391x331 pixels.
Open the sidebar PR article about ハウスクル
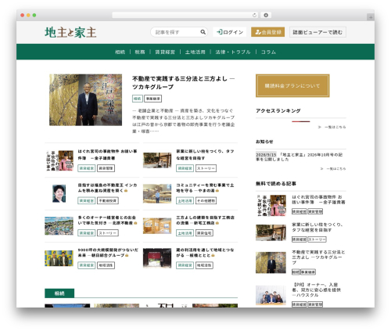[316, 290]
